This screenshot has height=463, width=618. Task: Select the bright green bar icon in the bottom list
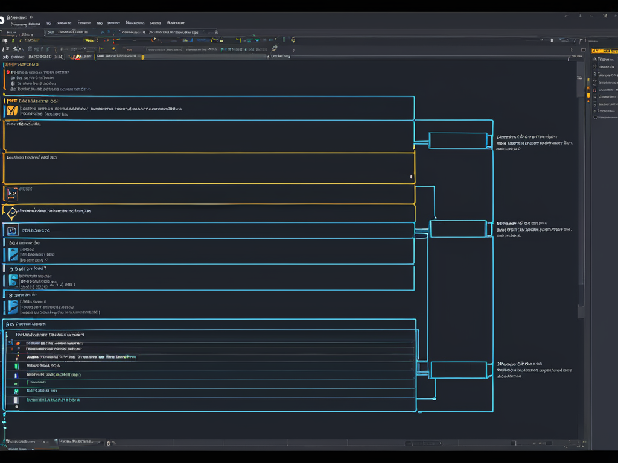coord(16,366)
